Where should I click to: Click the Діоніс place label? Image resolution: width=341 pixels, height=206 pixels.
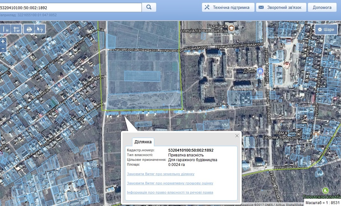pos(250,71)
